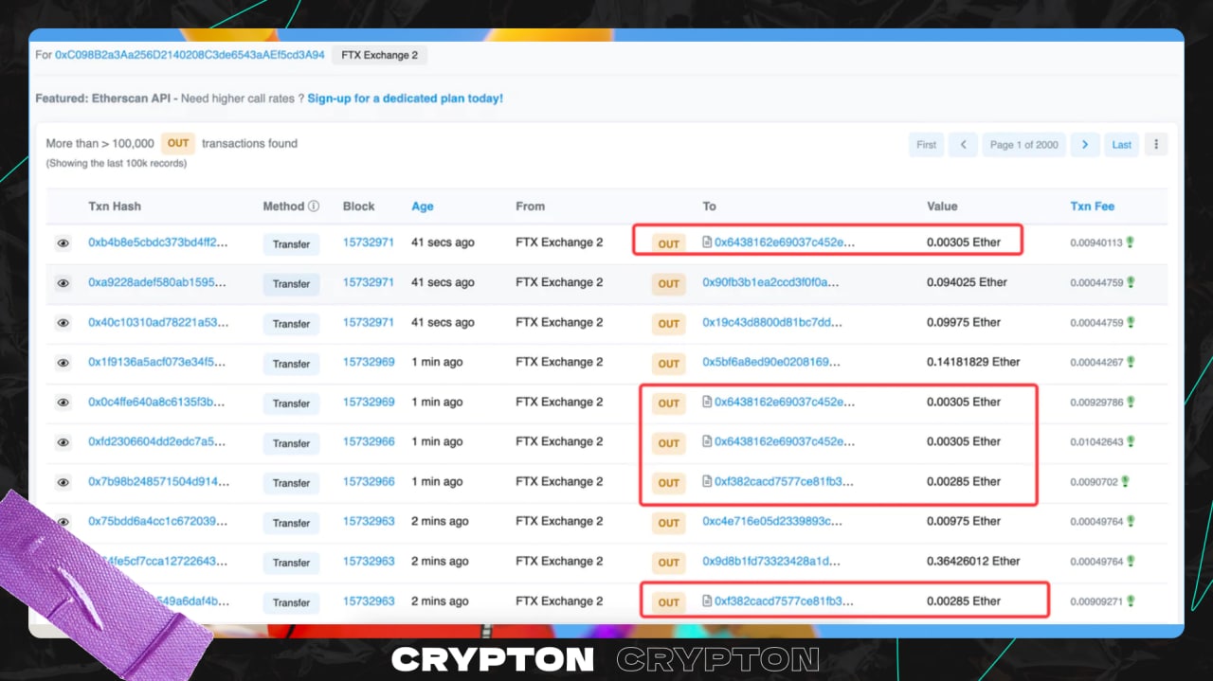The width and height of the screenshot is (1213, 681).
Task: Click the contract icon in the 0x7b98b248571504d914 row
Action: (x=707, y=481)
